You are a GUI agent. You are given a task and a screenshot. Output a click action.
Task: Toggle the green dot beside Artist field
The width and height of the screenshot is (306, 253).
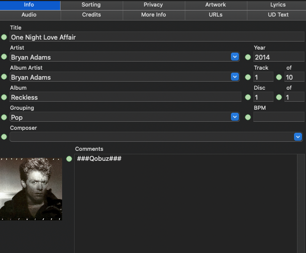tap(4, 57)
